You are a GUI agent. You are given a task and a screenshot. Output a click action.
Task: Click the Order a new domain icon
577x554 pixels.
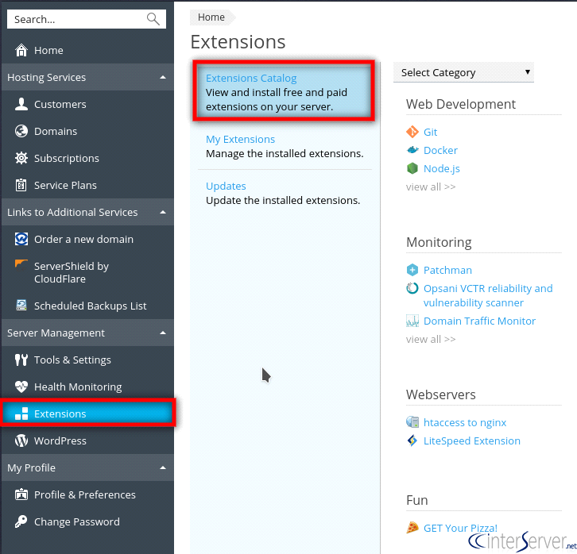click(21, 239)
